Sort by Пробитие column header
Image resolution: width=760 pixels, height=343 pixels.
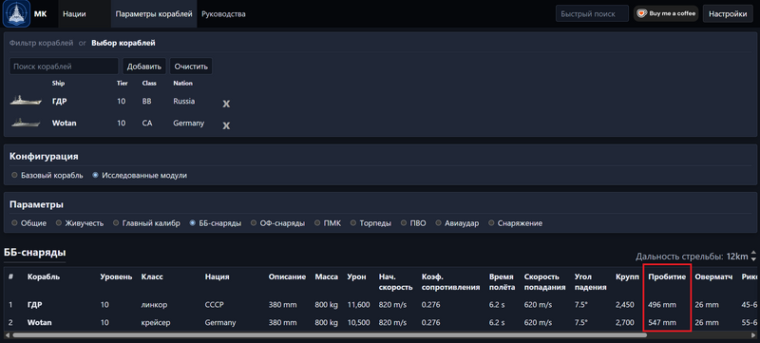tap(667, 277)
